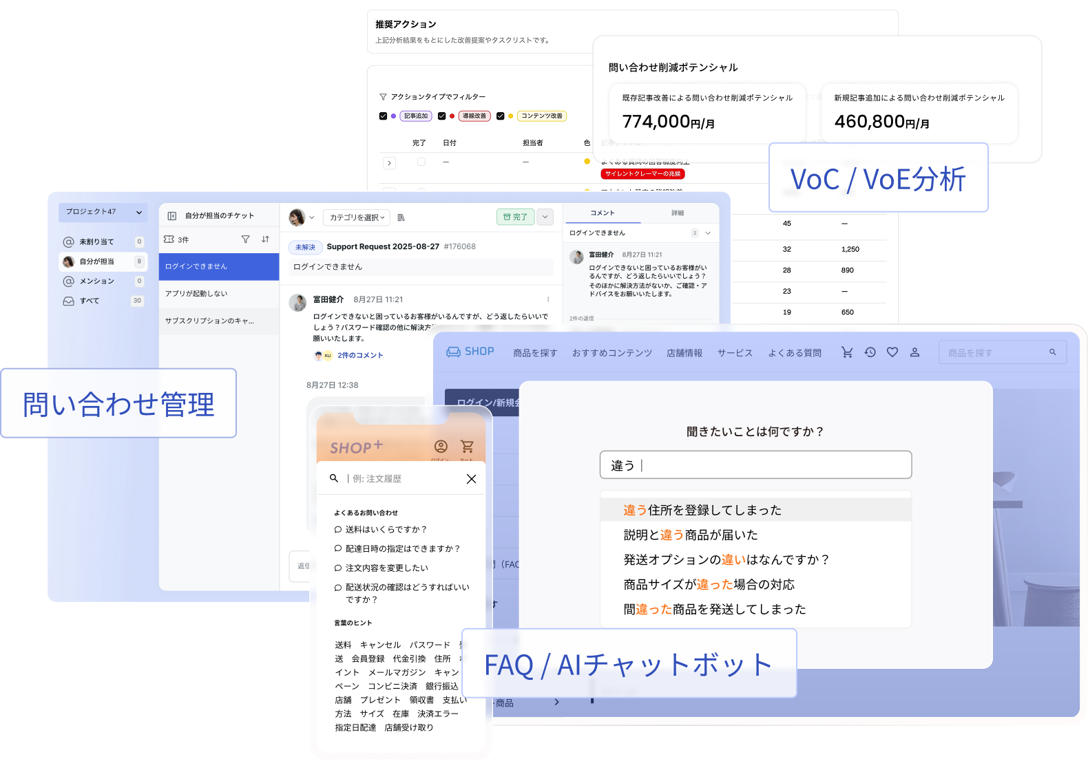The width and height of the screenshot is (1088, 761).
Task: Click the 商品を探す search field in navbar
Action: click(x=1003, y=352)
